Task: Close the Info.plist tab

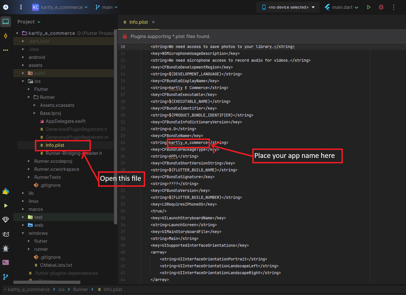Action: (x=153, y=22)
